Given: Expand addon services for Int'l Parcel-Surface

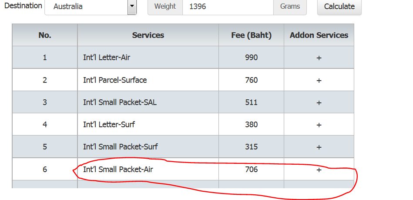Looking at the screenshot, I should pos(319,80).
